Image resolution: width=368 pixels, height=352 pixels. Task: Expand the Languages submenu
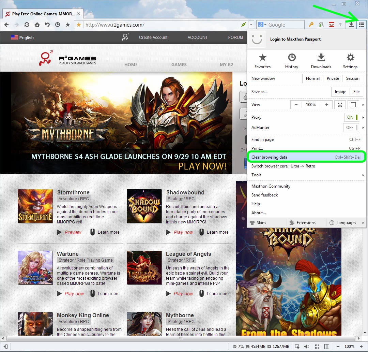coord(347,223)
